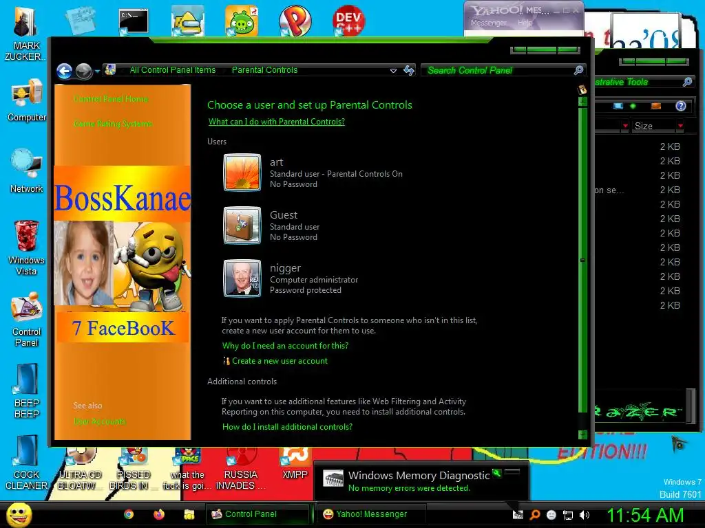Select the BEEP BEEP desktop shortcut
705x528 pixels.
coord(27,391)
